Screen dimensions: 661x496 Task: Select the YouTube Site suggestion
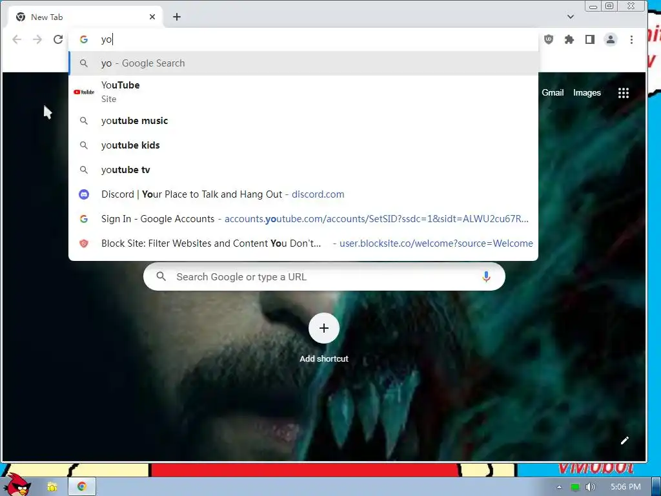point(303,92)
